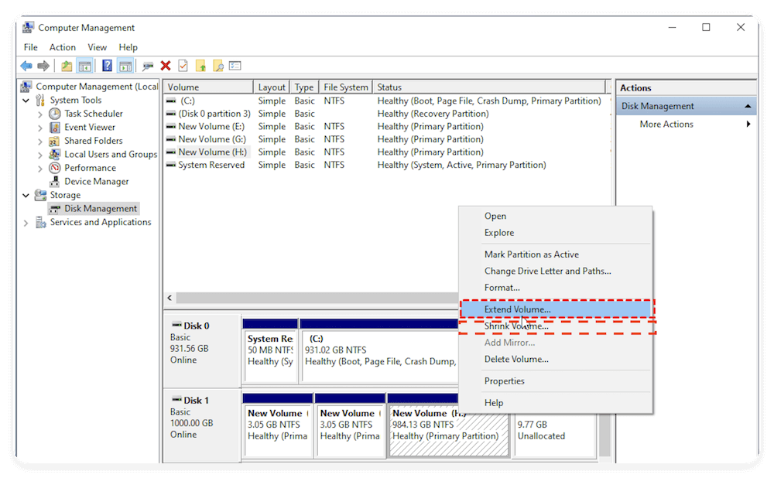The image size is (774, 478).
Task: Collapse the System Tools tree branch
Action: pos(26,100)
